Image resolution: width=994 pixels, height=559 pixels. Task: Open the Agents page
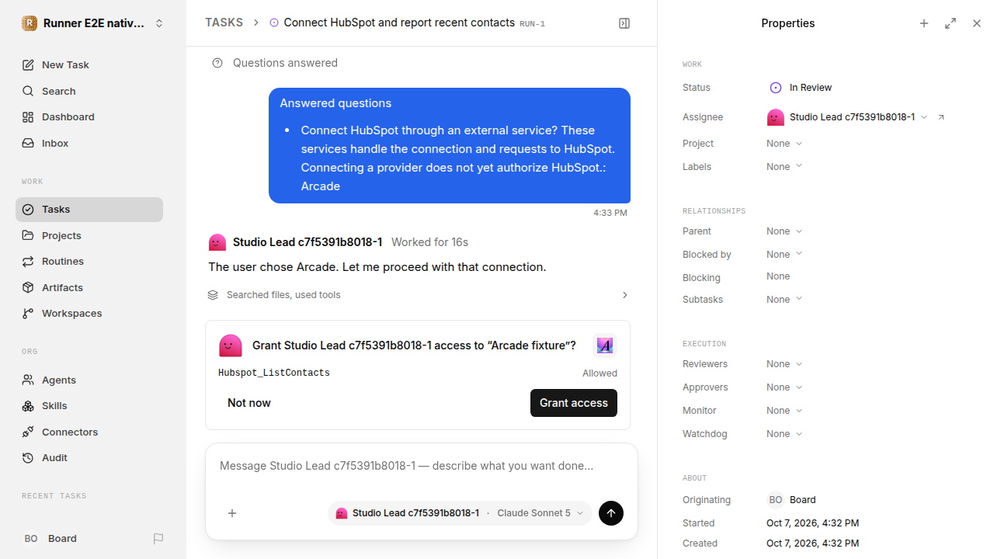tap(89, 380)
